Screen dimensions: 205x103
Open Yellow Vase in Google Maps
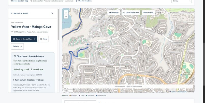click(x=24, y=39)
